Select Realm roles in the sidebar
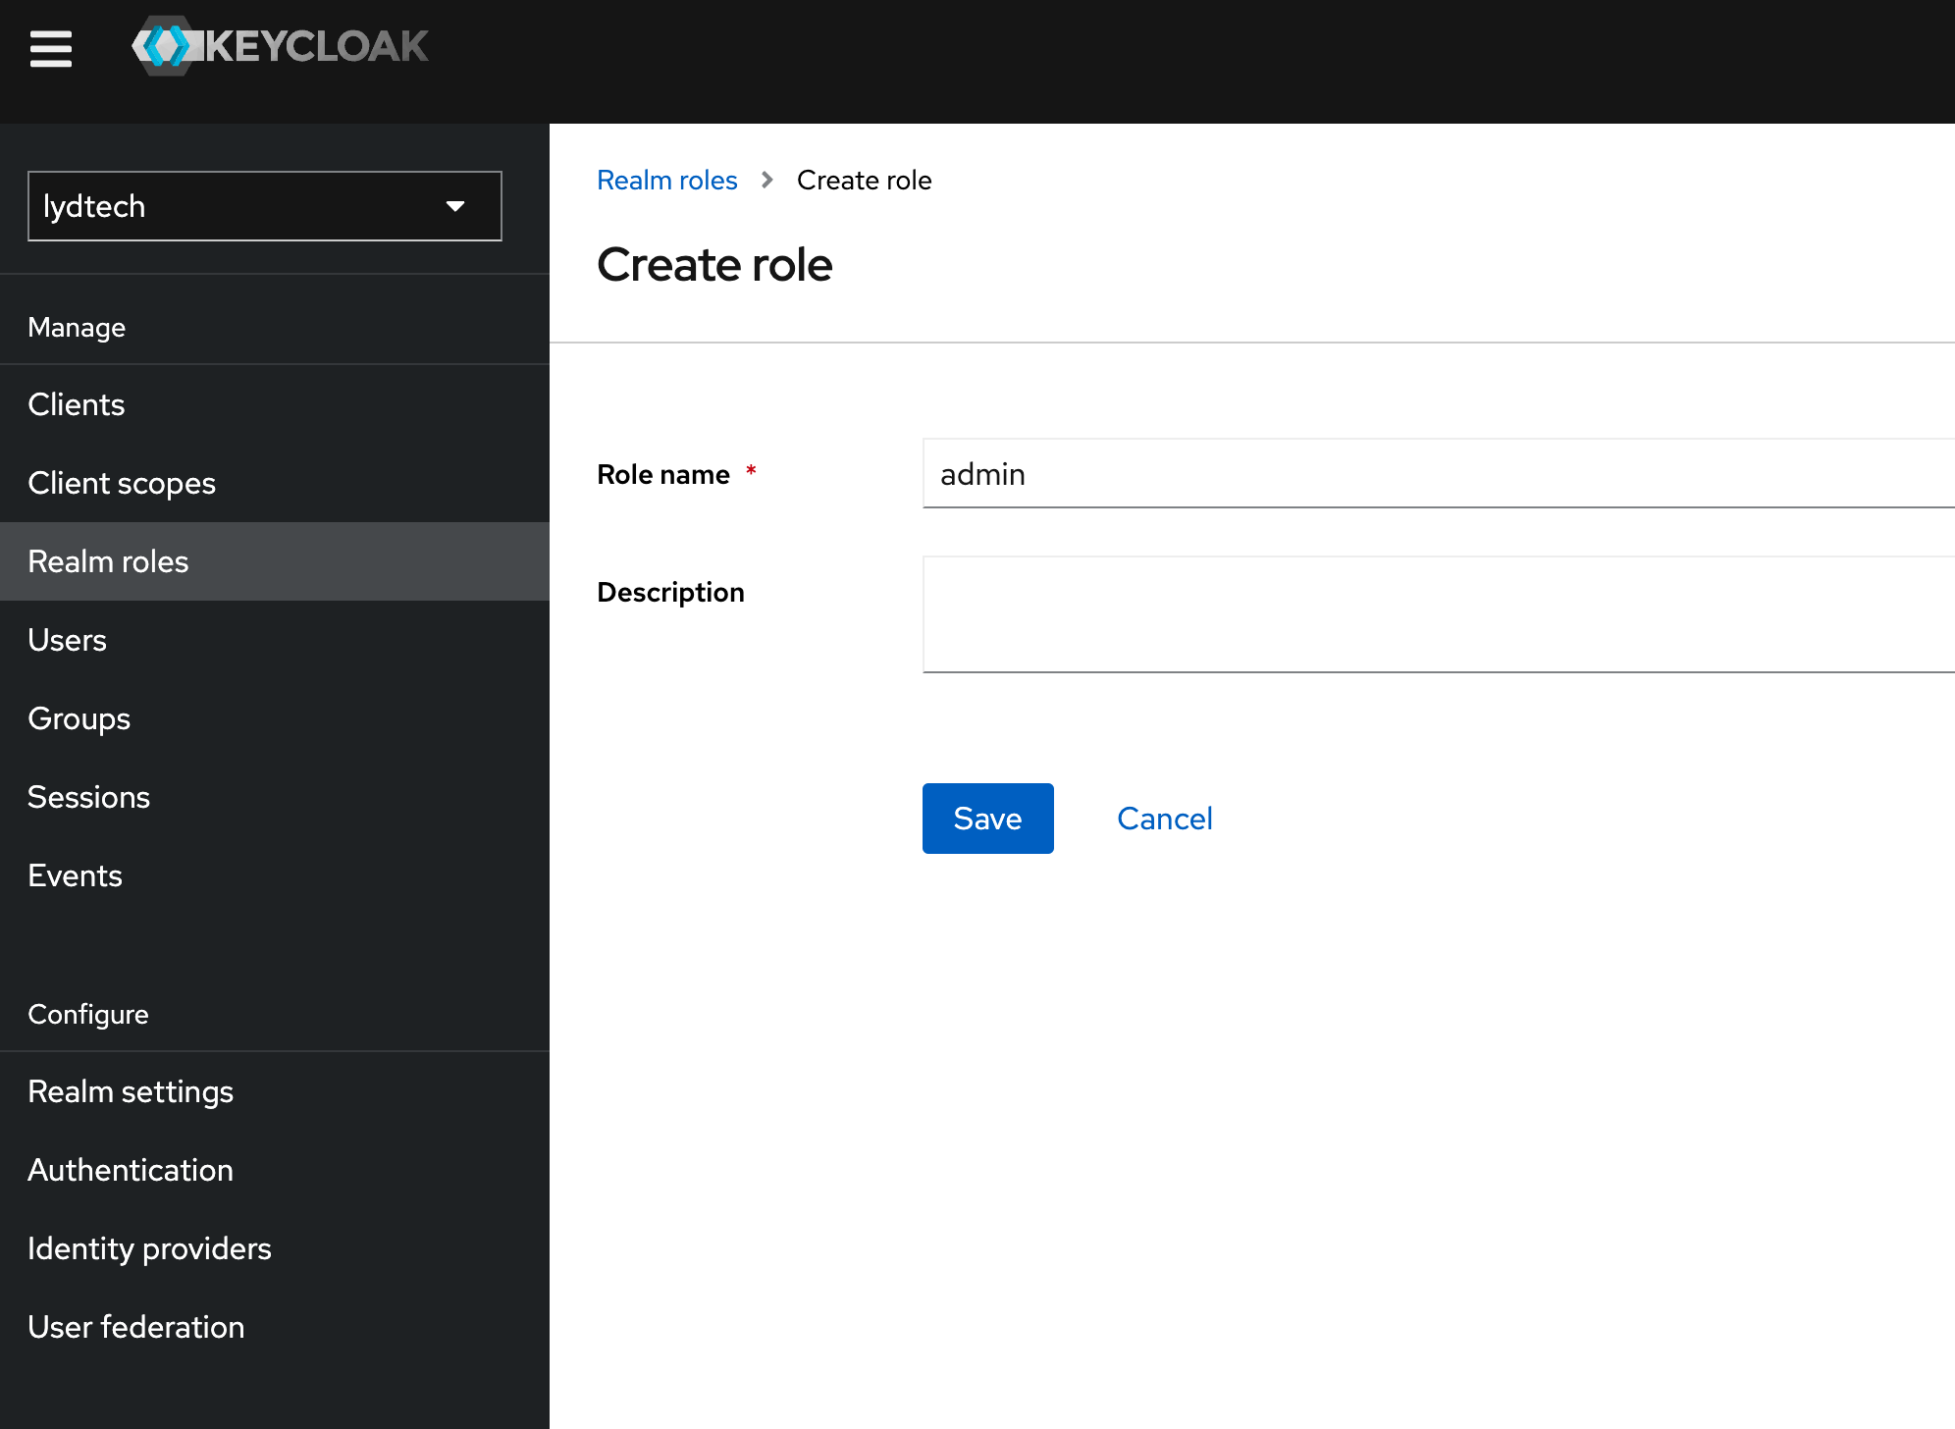Viewport: 1955px width, 1429px height. (x=275, y=561)
